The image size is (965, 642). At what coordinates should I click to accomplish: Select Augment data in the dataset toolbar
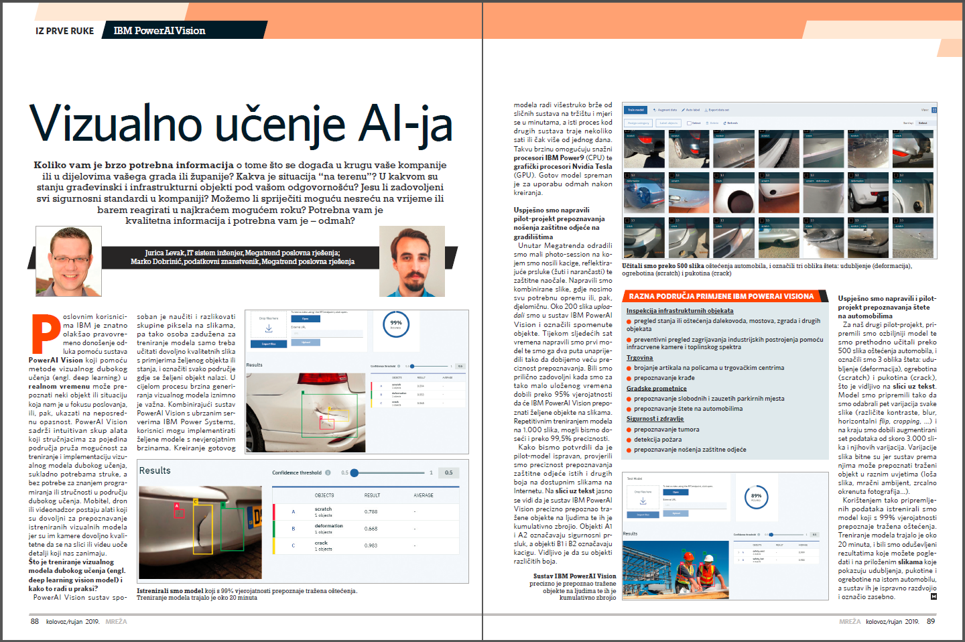click(x=665, y=110)
